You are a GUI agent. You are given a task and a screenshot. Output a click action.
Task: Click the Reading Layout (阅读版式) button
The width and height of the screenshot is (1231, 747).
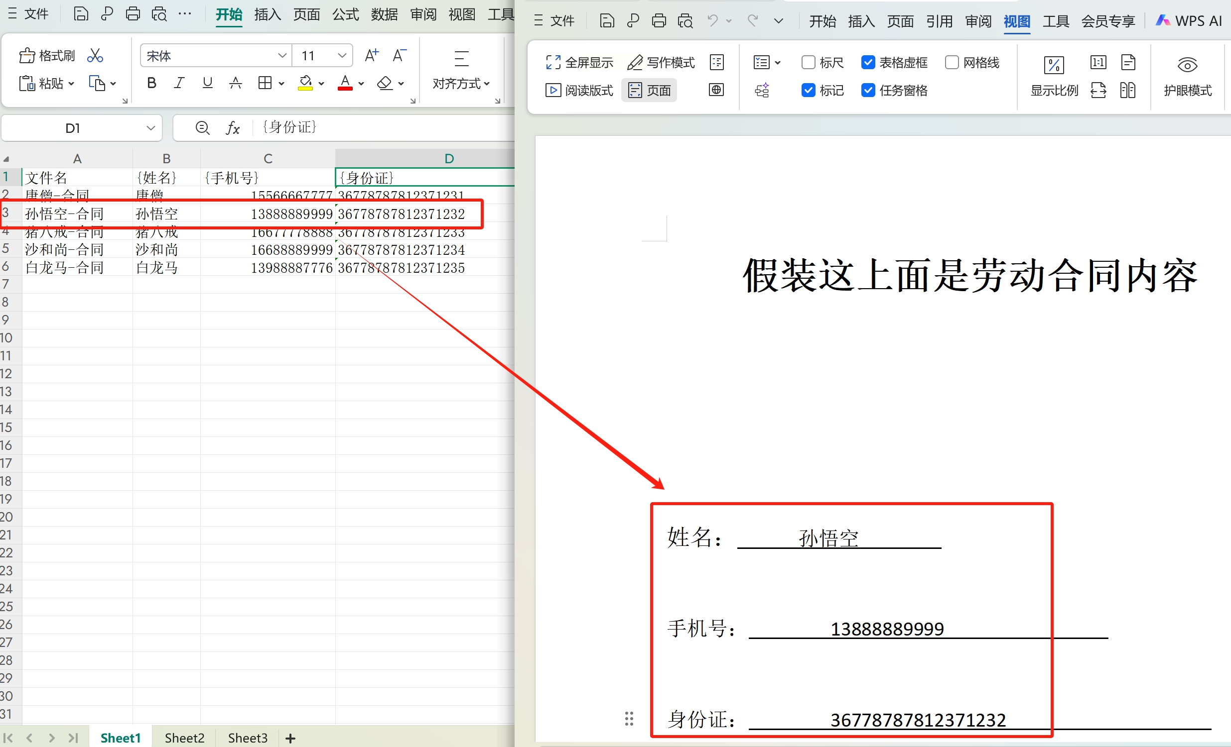point(579,90)
